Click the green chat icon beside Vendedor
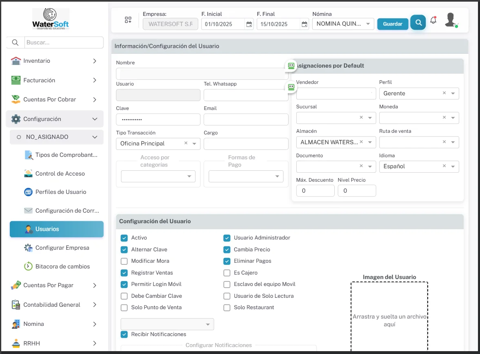Viewport: 480px width, 354px height. [291, 87]
